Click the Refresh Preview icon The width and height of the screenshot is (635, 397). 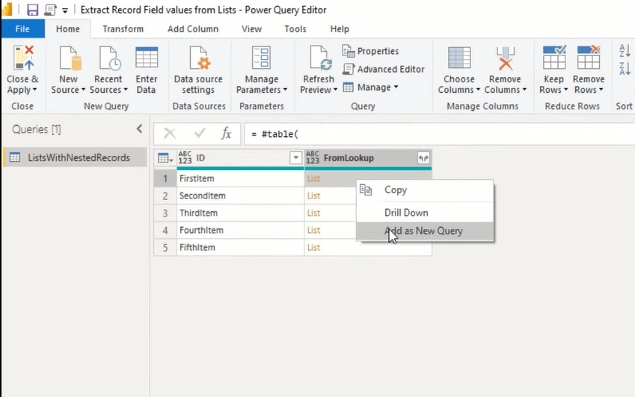click(320, 58)
